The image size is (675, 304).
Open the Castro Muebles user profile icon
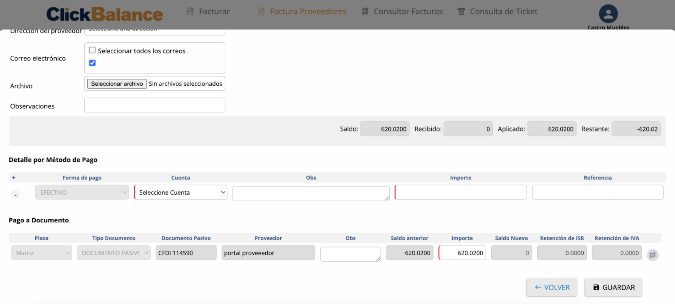[608, 14]
